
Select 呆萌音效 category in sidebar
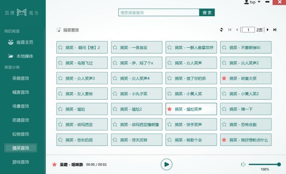click(x=20, y=78)
